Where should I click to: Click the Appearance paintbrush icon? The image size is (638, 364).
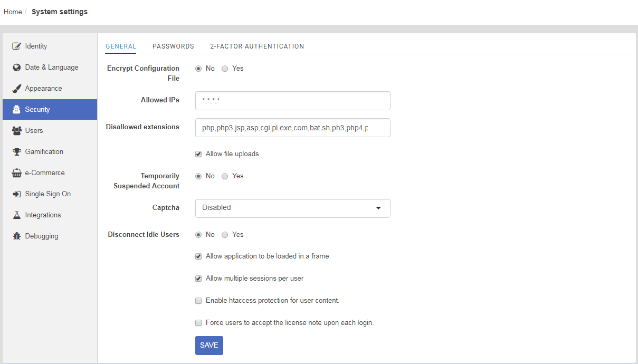click(x=16, y=89)
